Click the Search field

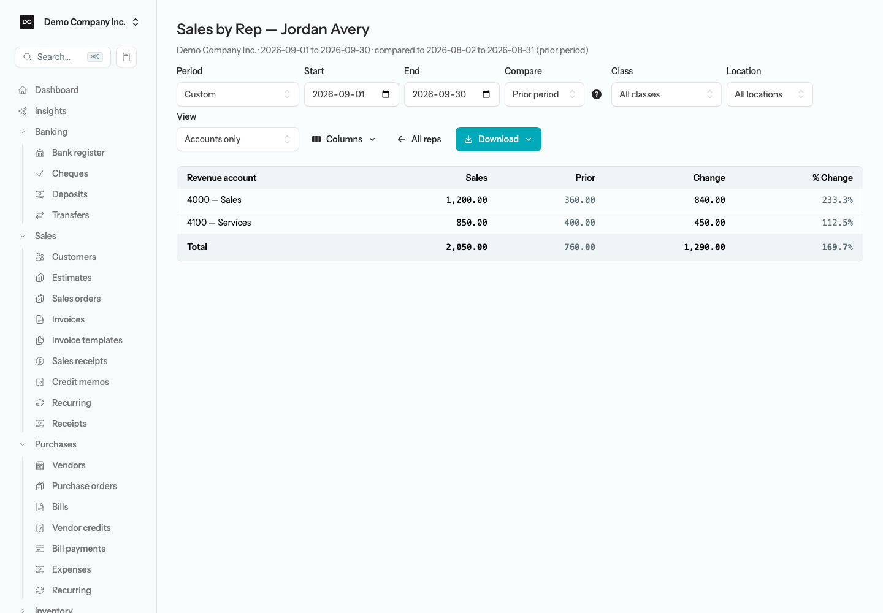tap(63, 57)
